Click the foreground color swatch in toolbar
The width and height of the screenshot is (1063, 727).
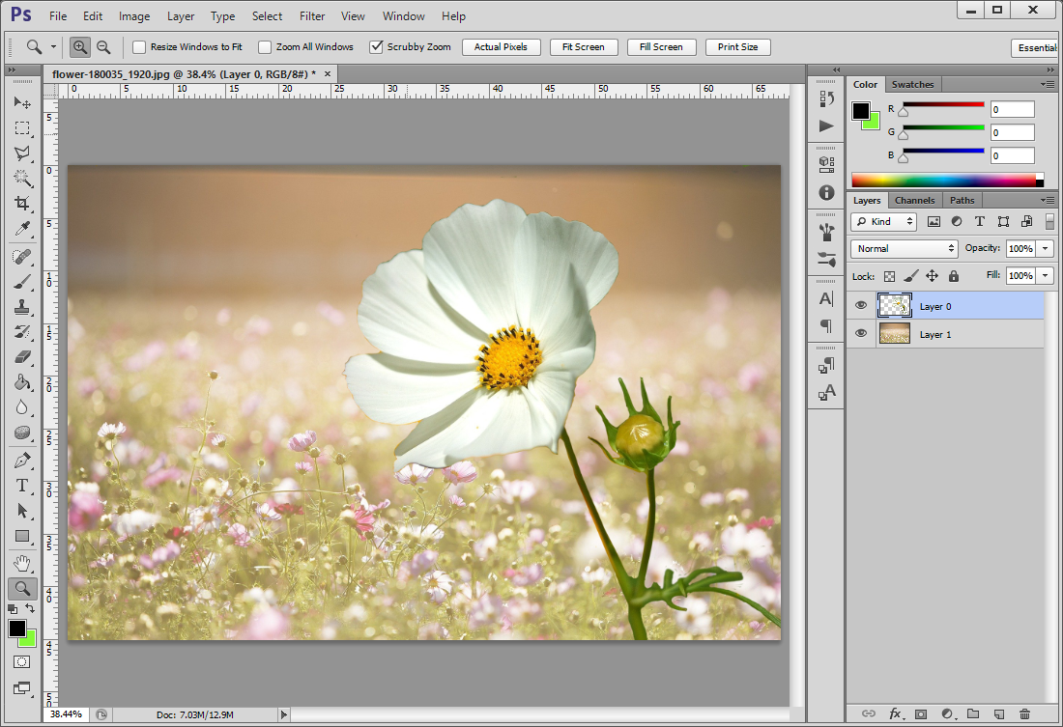(17, 629)
